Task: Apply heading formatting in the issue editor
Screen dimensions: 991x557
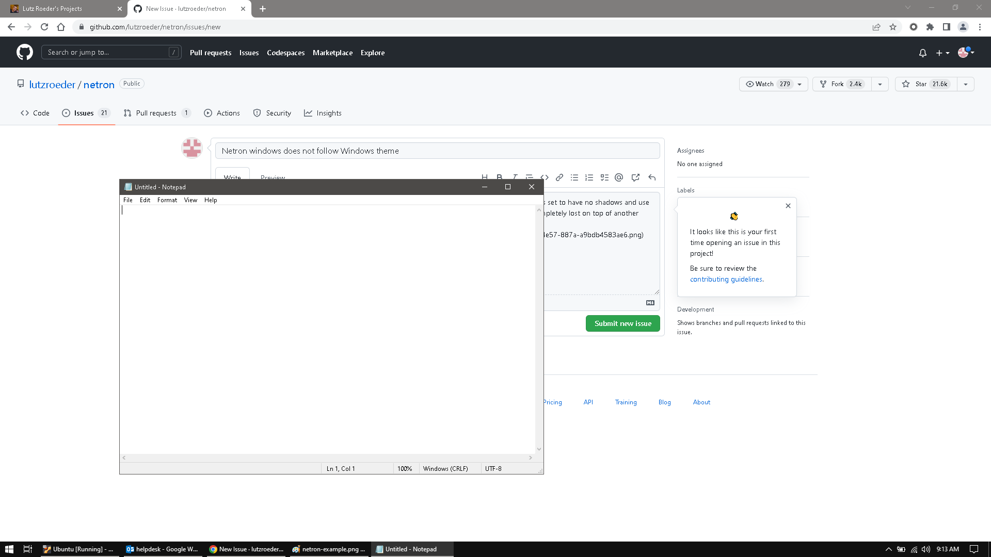Action: coord(485,177)
